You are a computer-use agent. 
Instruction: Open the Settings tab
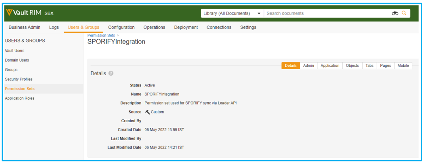248,27
